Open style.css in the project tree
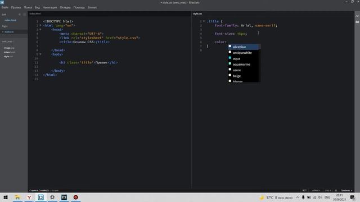 coord(8,57)
